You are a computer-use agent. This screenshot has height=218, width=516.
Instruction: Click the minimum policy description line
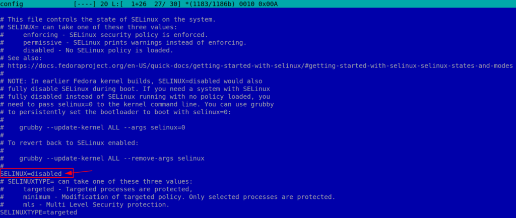pos(179,197)
